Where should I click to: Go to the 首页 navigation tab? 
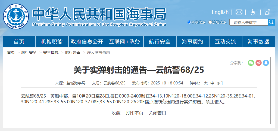click(x=19, y=42)
